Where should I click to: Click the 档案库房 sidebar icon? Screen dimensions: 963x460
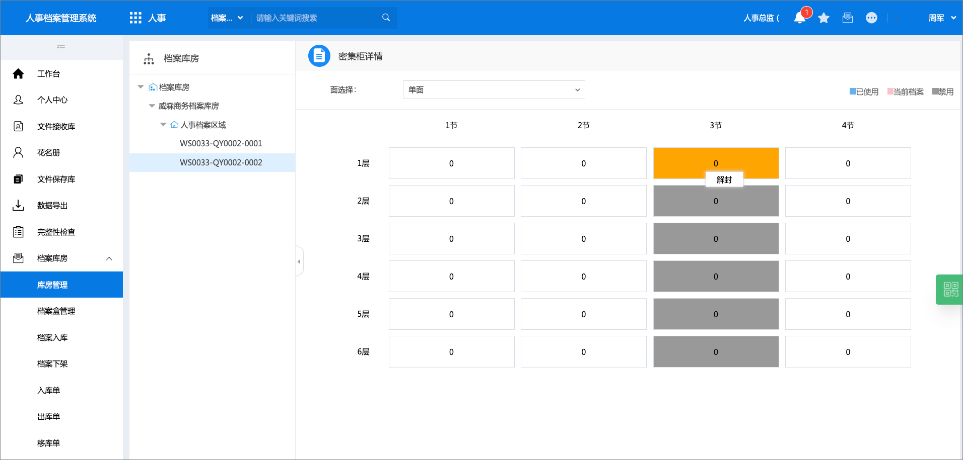[x=18, y=258]
